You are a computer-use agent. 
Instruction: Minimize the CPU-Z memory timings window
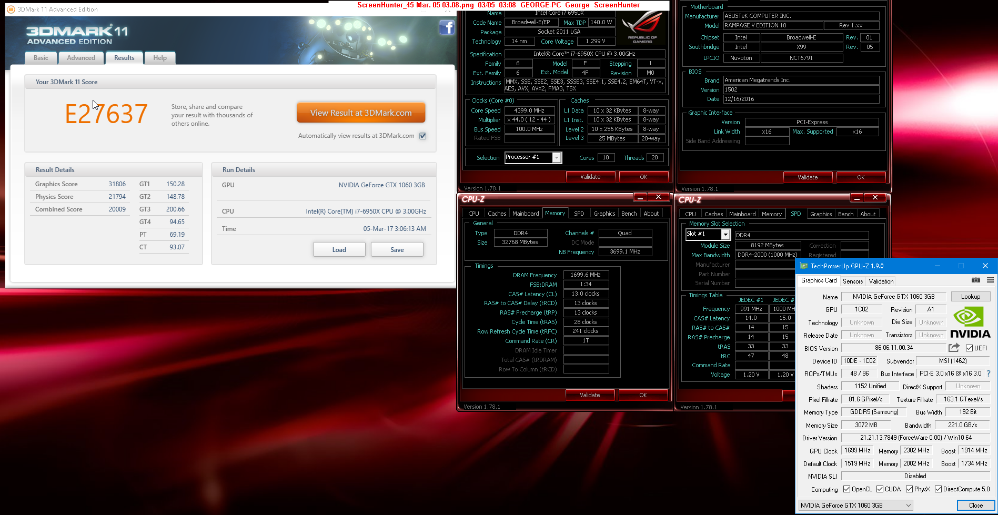(640, 197)
